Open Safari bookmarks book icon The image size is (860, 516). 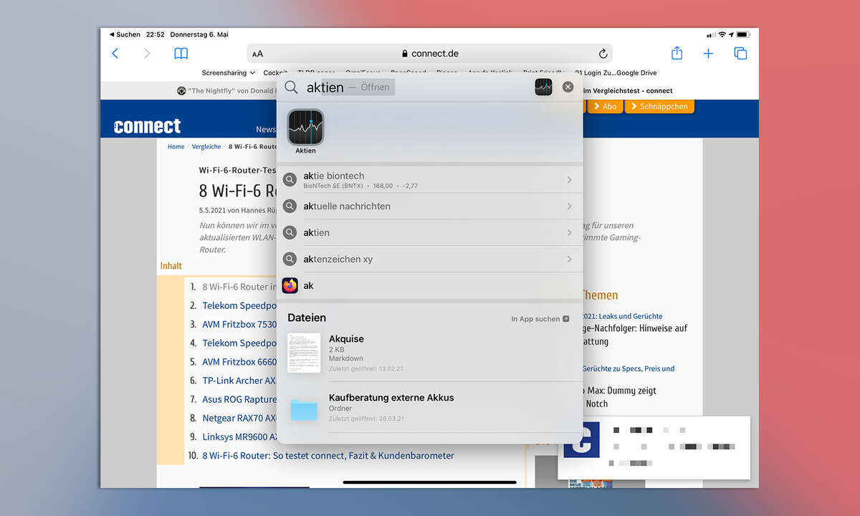[x=181, y=54]
